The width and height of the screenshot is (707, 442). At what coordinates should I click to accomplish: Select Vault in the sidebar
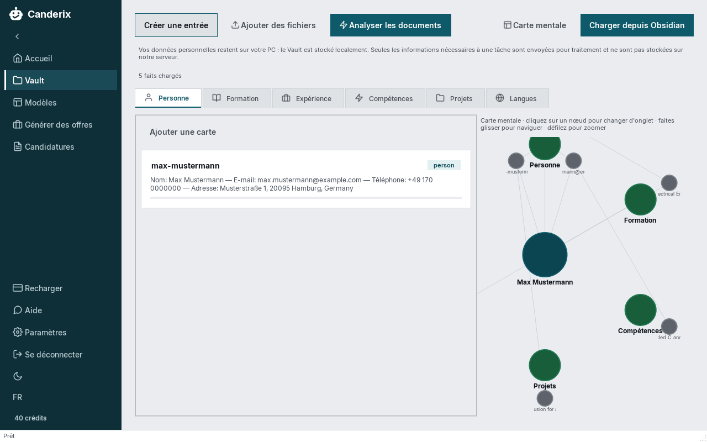(61, 80)
